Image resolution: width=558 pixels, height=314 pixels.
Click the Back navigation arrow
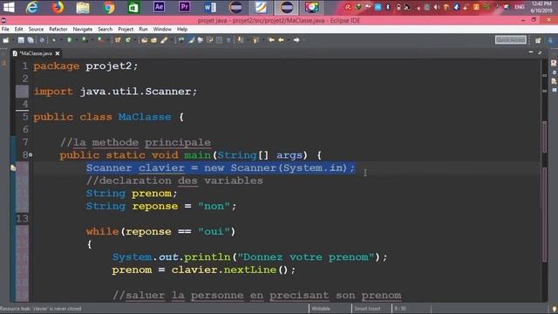click(x=281, y=40)
